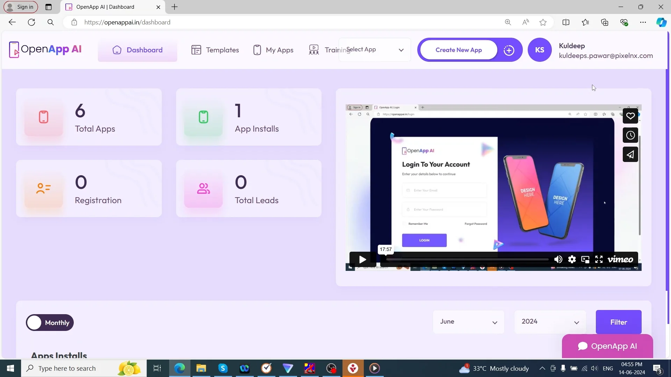Viewport: 671px width, 377px height.
Task: Go to the Templates tab
Action: tap(215, 50)
